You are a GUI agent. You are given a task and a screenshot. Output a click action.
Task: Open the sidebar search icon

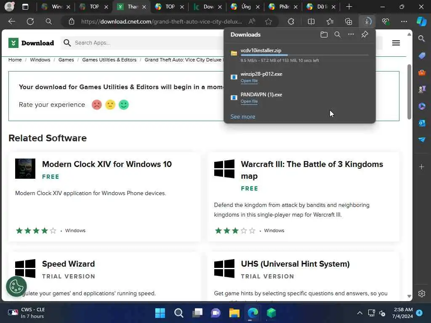click(x=421, y=38)
